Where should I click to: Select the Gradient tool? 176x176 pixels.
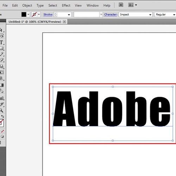(2, 85)
